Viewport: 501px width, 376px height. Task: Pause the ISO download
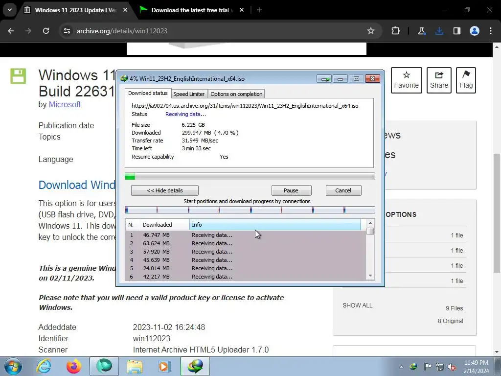[291, 190]
